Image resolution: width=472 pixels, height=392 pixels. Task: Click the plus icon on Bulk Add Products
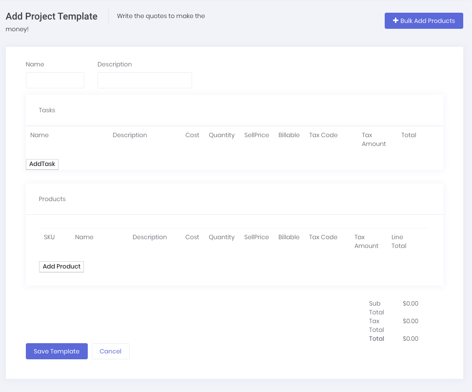(x=395, y=21)
